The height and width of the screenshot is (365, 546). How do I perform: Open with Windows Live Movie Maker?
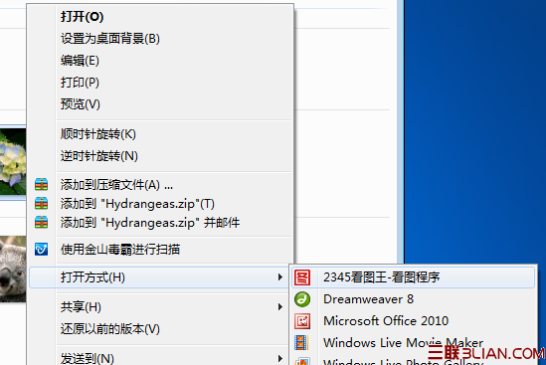pyautogui.click(x=414, y=342)
